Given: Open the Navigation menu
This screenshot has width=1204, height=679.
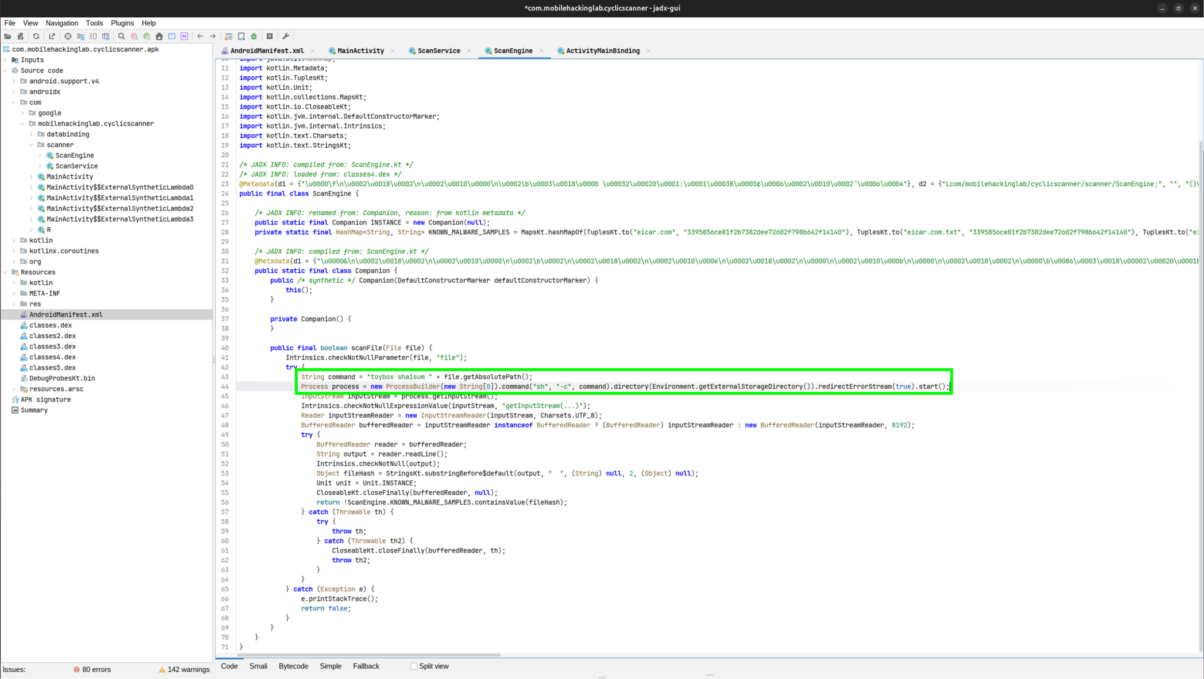Looking at the screenshot, I should pos(62,23).
